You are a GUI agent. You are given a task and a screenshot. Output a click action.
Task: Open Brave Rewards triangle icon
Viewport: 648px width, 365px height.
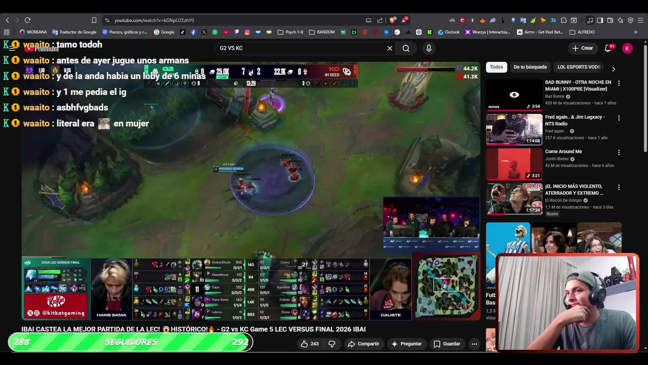[x=404, y=20]
